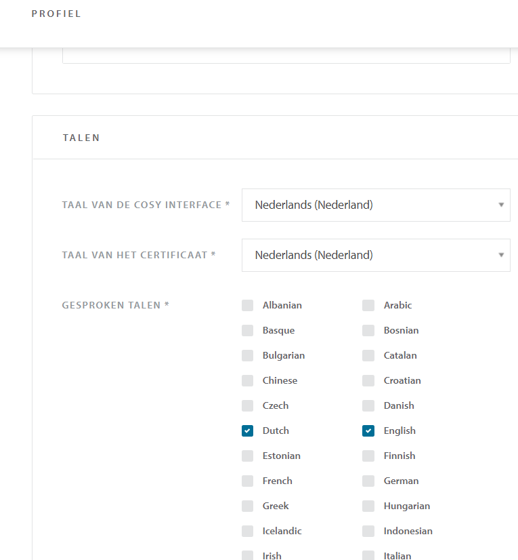The image size is (518, 560).
Task: Check the Croatian language box
Action: tap(368, 380)
